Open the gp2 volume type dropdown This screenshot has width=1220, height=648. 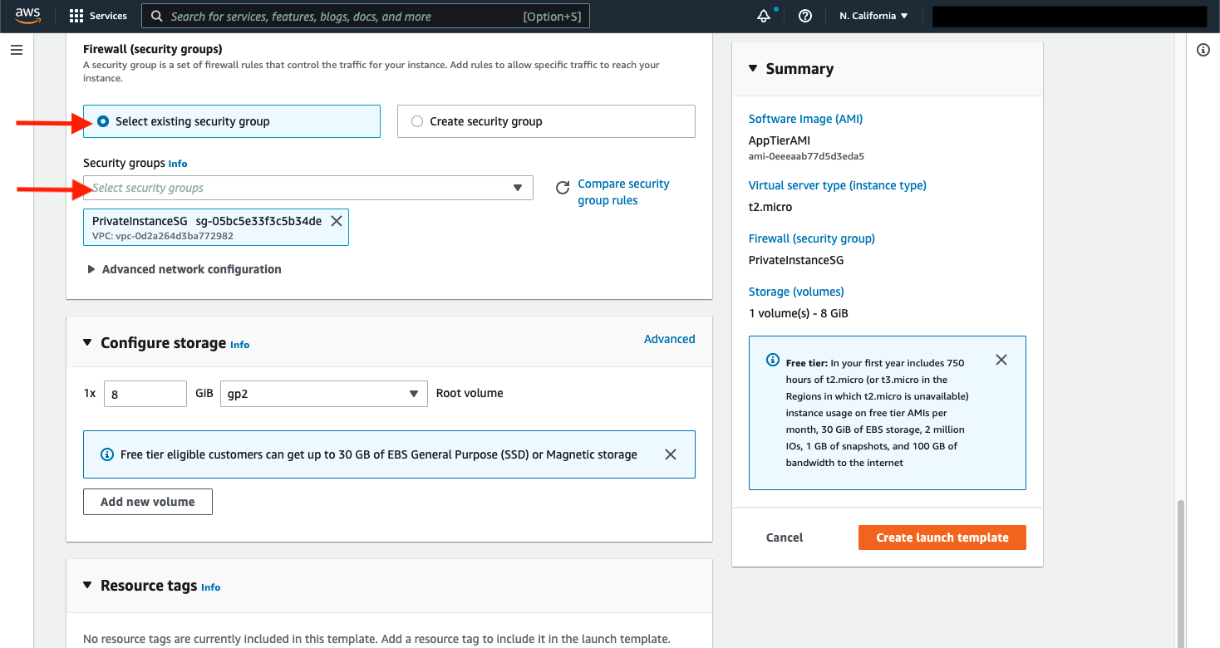[x=324, y=394]
